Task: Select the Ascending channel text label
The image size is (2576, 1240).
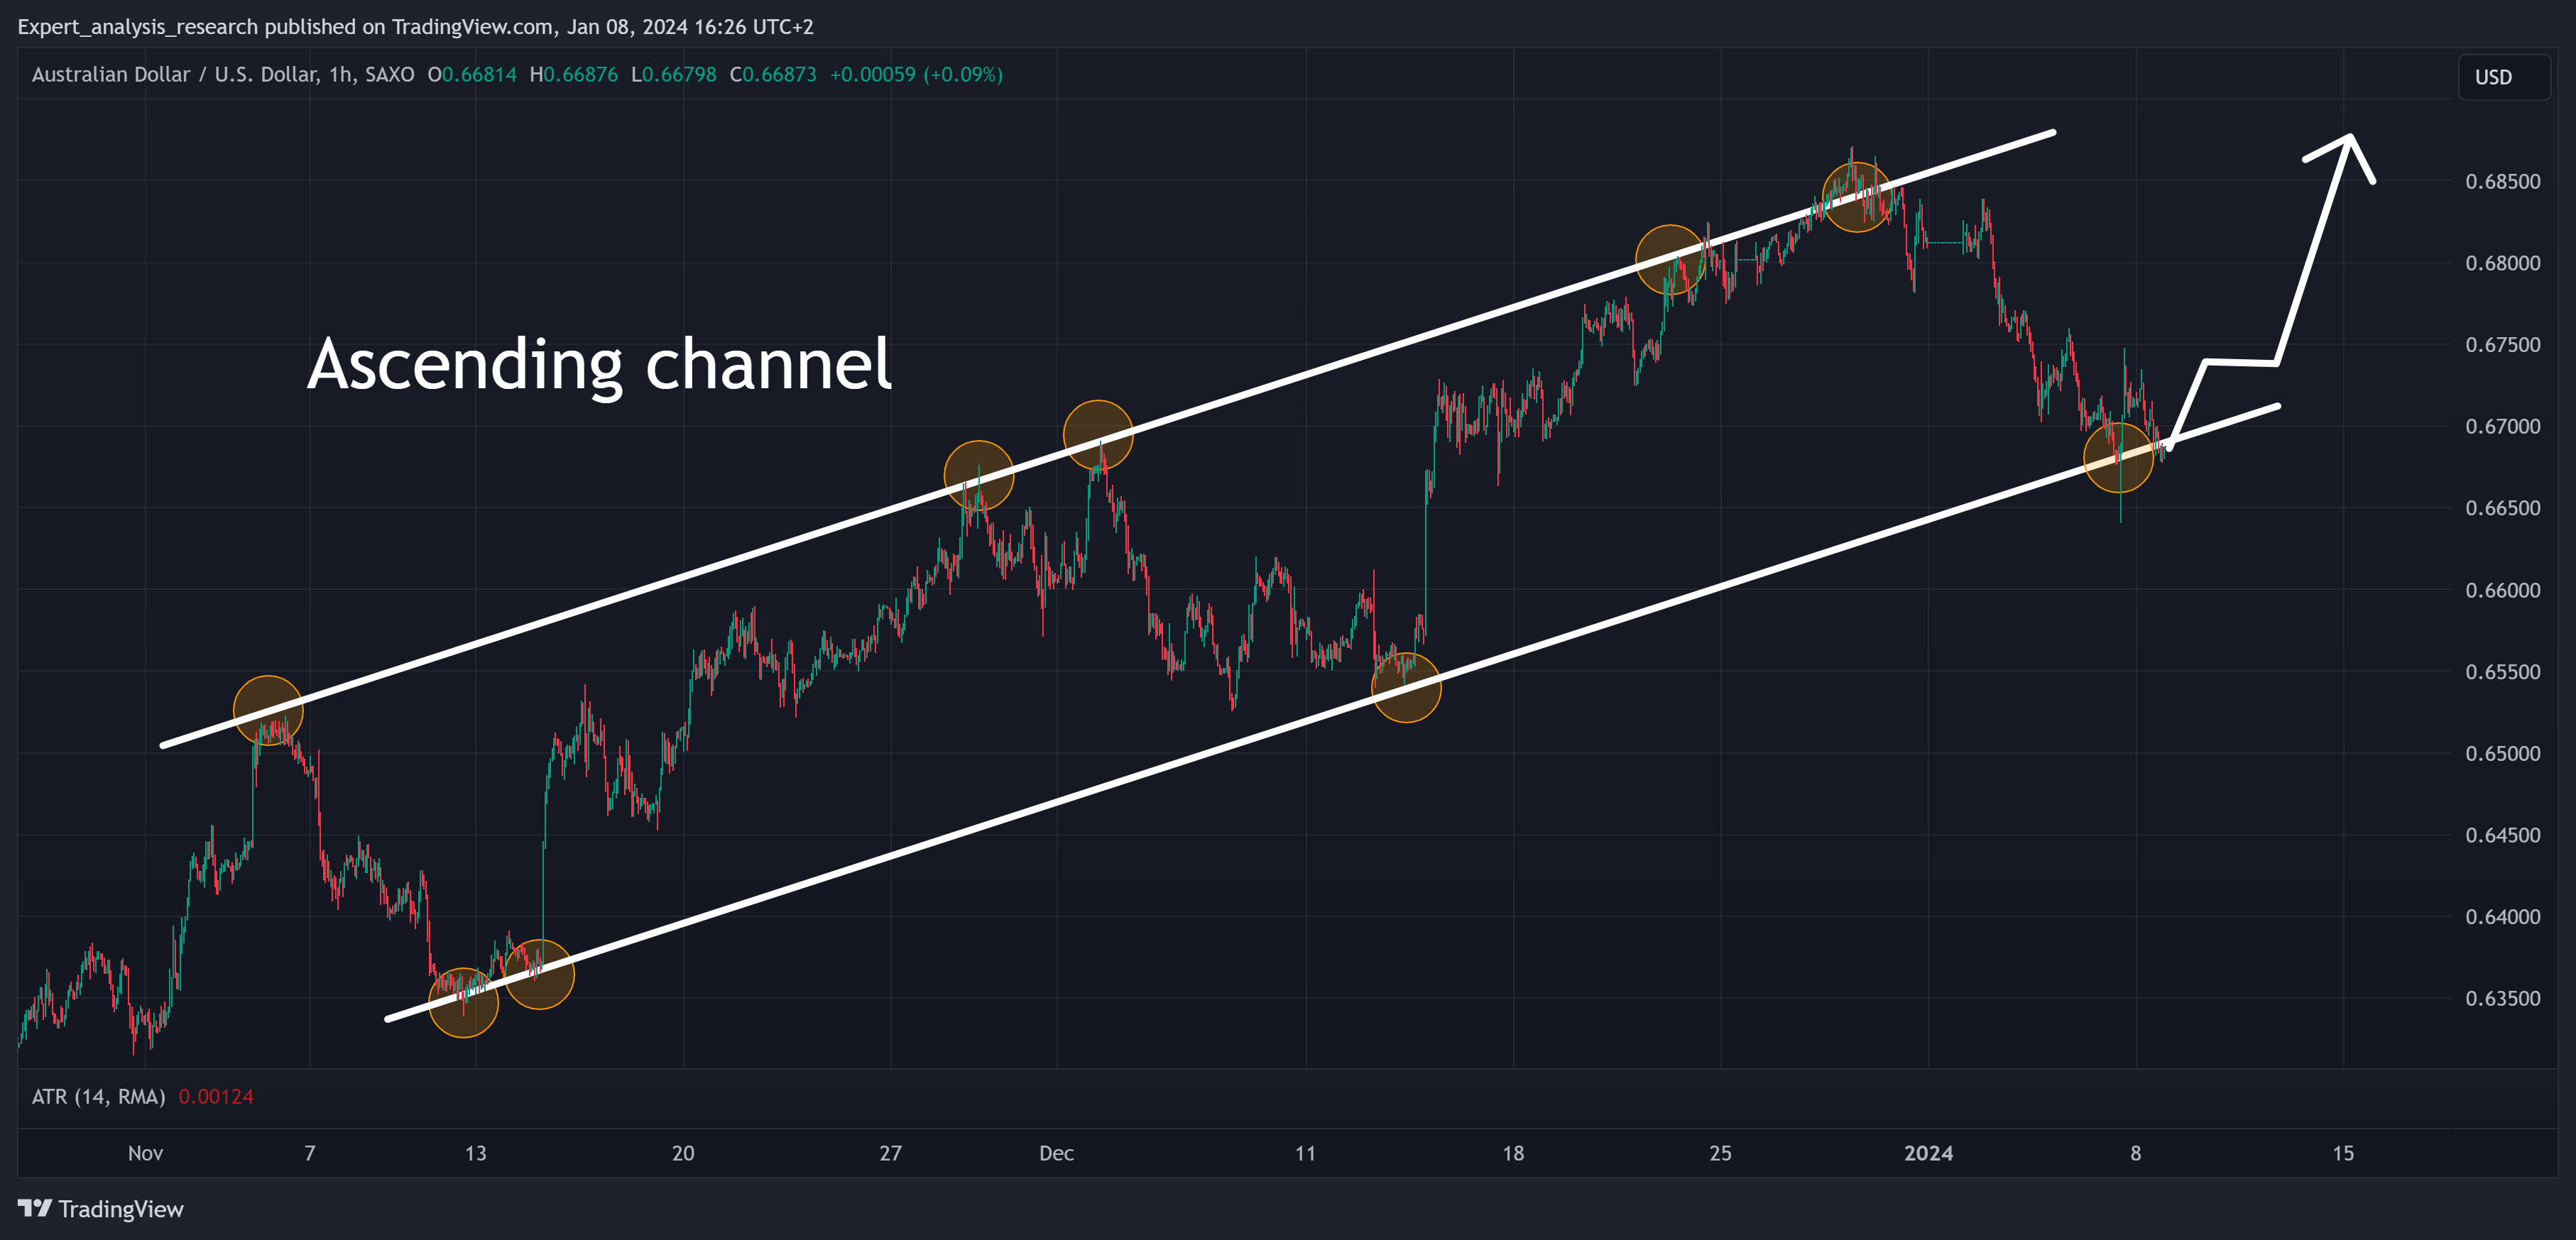Action: coord(598,364)
